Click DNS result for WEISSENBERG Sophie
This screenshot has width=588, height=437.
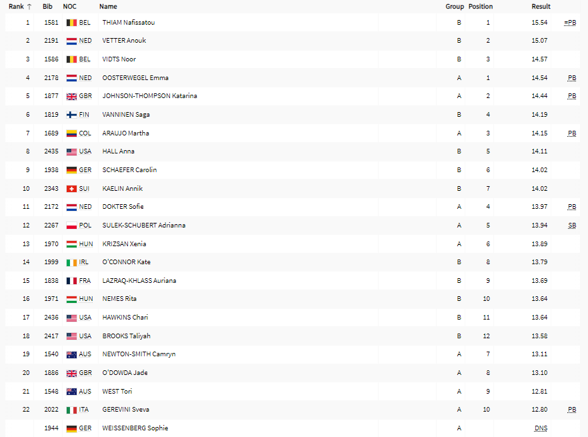tap(541, 428)
